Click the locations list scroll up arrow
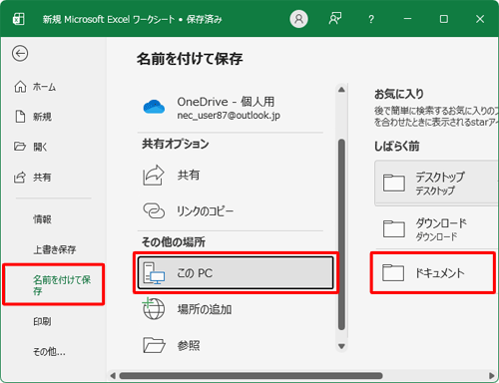 (341, 90)
